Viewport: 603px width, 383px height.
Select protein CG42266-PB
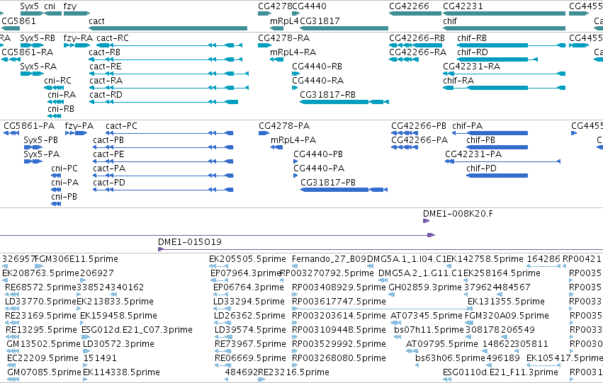point(405,133)
